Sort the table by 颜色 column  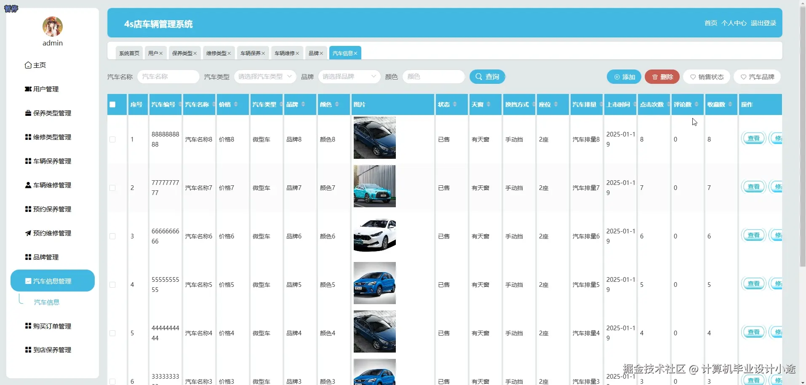(x=337, y=104)
